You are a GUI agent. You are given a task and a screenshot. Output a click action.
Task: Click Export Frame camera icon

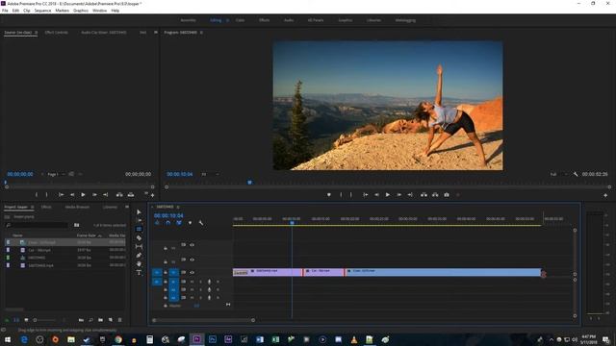[447, 194]
